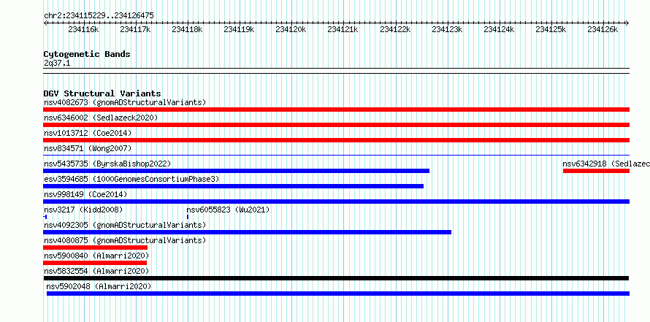Click the nsv3217 (Kidd2008) label

point(83,210)
